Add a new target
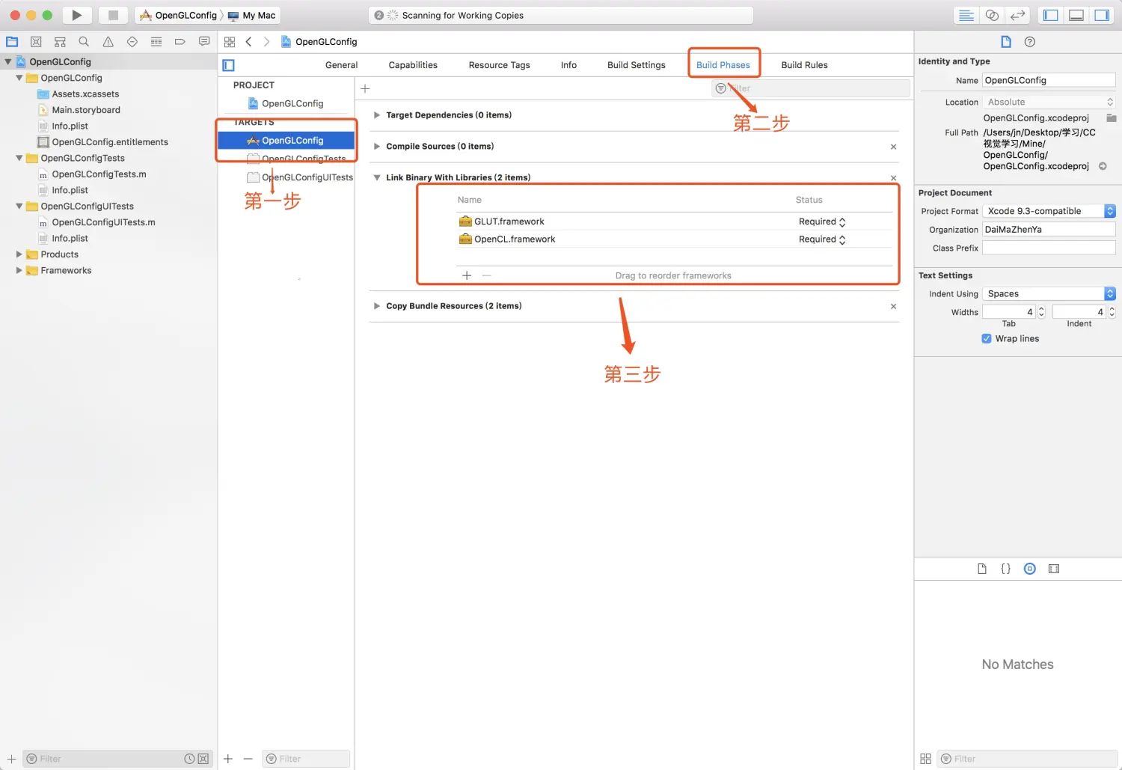 pos(228,759)
